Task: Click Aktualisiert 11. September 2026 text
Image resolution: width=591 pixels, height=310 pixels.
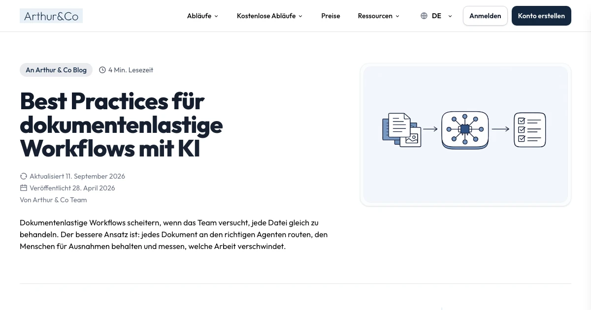Action: 77,176
